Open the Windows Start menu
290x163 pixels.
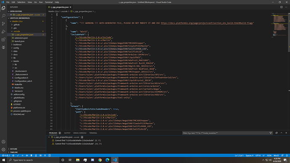(x=3, y=160)
